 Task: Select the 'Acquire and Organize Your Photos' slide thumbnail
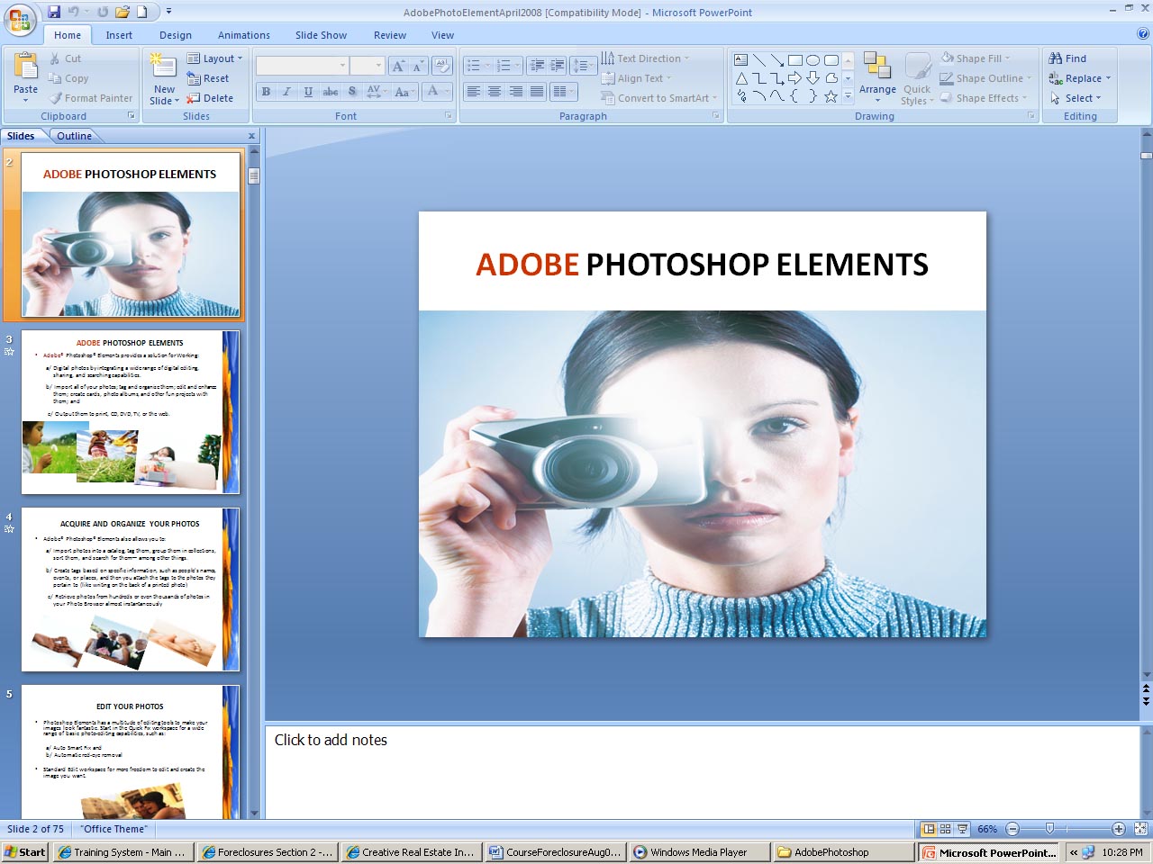(130, 589)
